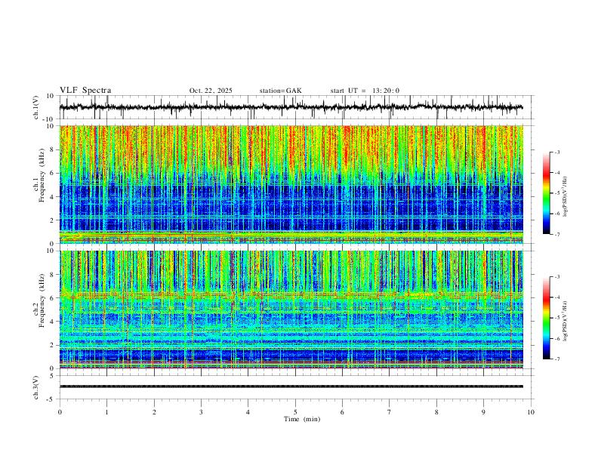The height and width of the screenshot is (462, 598).
Task: Select the date text "Oct. 22, 2025"
Action: pos(211,91)
